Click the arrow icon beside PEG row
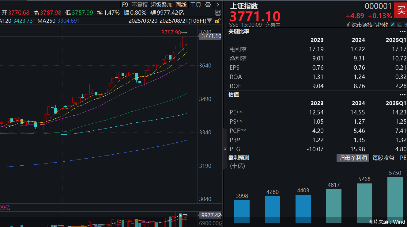Image resolution: width=407 pixels, height=227 pixels. 225,149
